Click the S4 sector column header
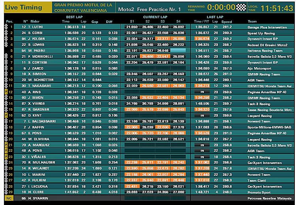296x205 pixels. (x=178, y=21)
